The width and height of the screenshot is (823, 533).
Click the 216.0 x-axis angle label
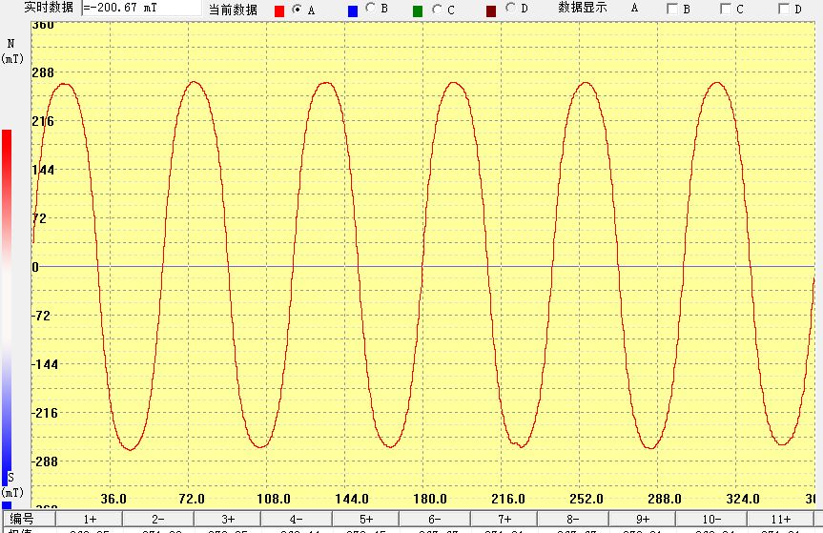pyautogui.click(x=508, y=499)
